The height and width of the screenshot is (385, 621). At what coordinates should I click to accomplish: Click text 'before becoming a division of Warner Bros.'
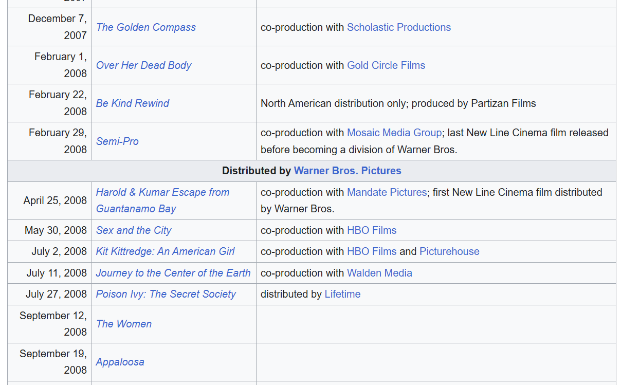point(359,150)
